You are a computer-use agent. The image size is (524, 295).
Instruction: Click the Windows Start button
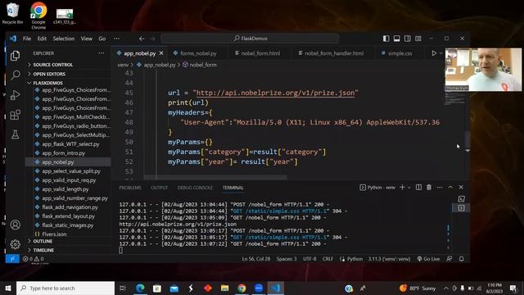(8, 288)
